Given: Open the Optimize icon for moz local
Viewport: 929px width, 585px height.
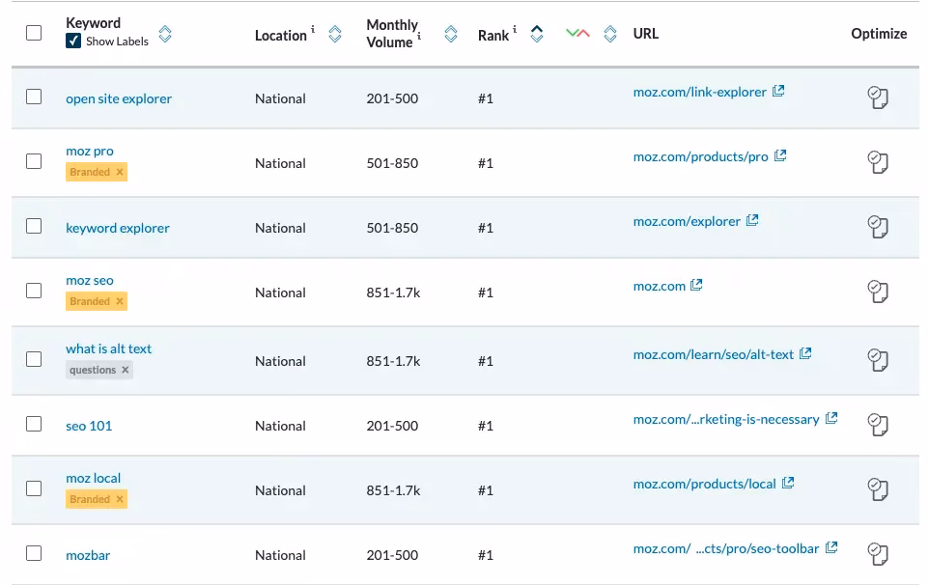Looking at the screenshot, I should click(878, 489).
